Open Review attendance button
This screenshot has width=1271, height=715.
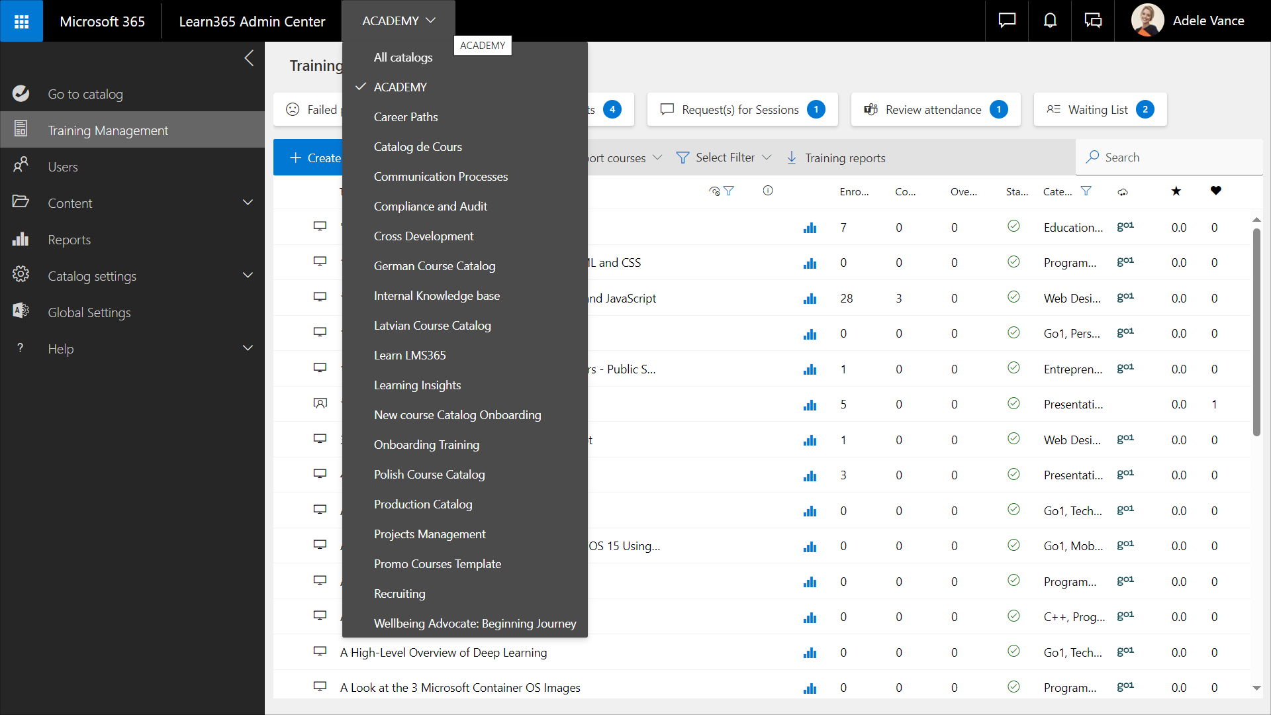935,110
